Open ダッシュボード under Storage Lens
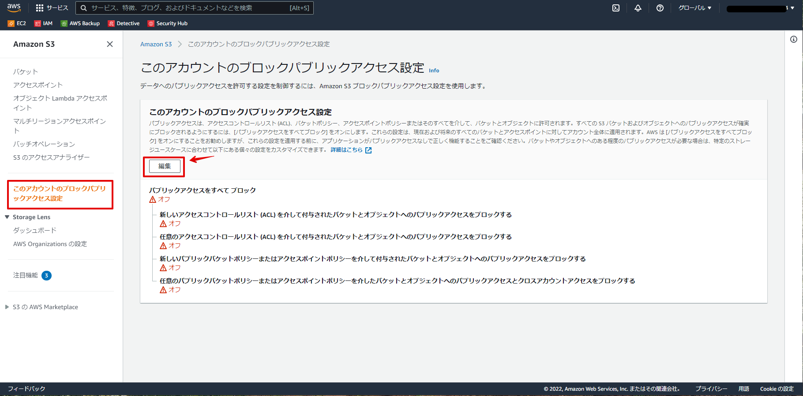803x396 pixels. (35, 230)
